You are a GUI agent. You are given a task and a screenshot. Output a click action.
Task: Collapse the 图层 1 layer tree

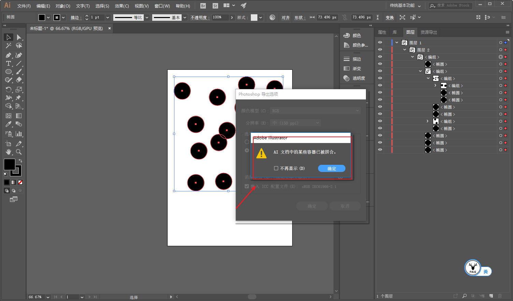tap(397, 43)
